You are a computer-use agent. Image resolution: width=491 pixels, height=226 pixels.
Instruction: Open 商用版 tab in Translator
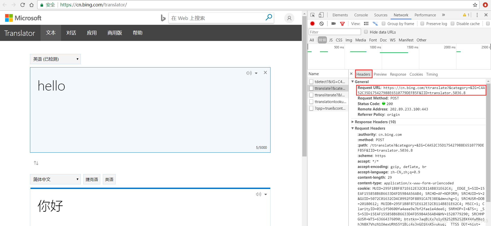(x=115, y=33)
